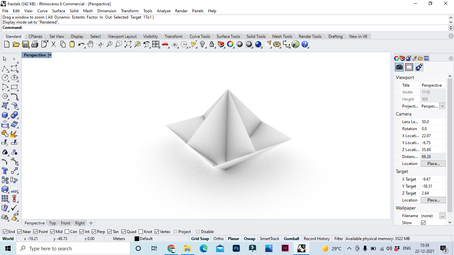The width and height of the screenshot is (454, 255).
Task: Open the Surface menu
Action: (58, 11)
